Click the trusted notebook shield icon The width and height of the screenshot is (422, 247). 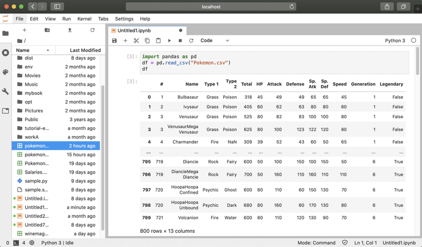point(345,243)
